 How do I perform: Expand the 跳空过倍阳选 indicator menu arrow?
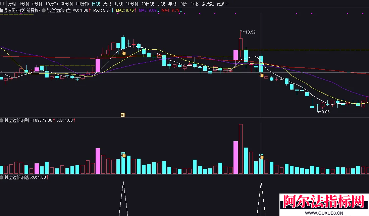2,177
